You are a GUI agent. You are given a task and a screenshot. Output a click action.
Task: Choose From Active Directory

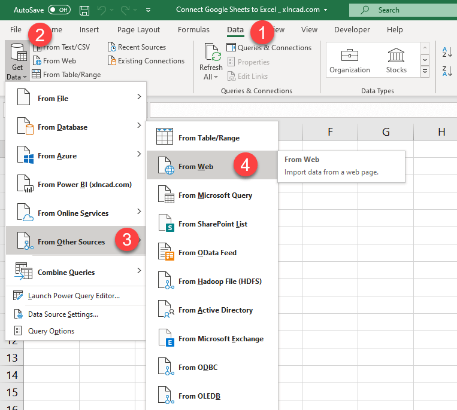[x=212, y=310]
